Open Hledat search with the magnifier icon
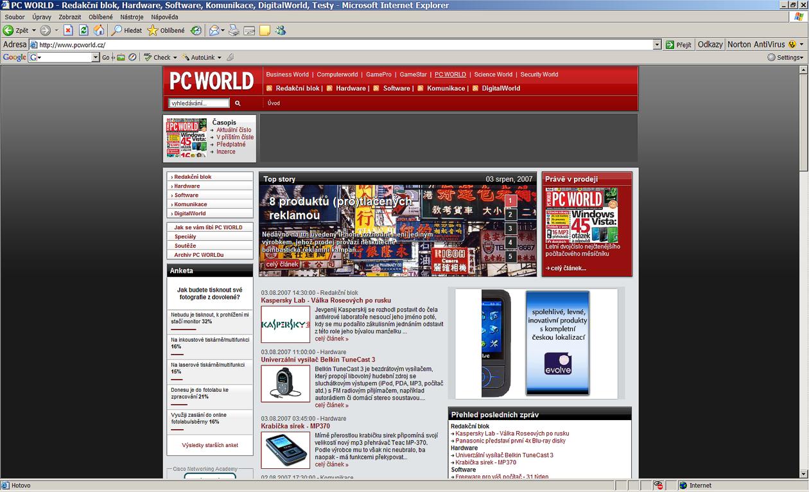Image resolution: width=809 pixels, height=492 pixels. 117,30
